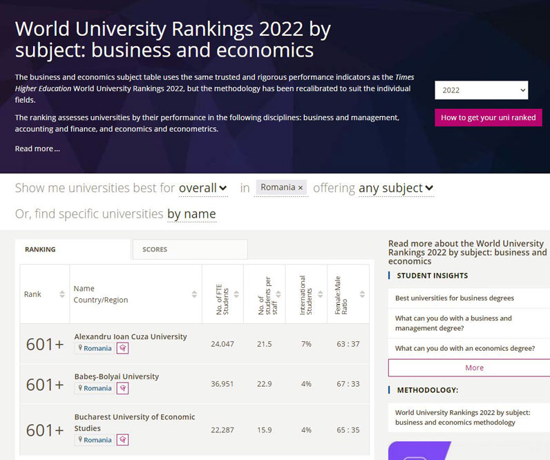Click Romania tag under Bucharest University
This screenshot has height=460, width=550.
pyautogui.click(x=95, y=440)
